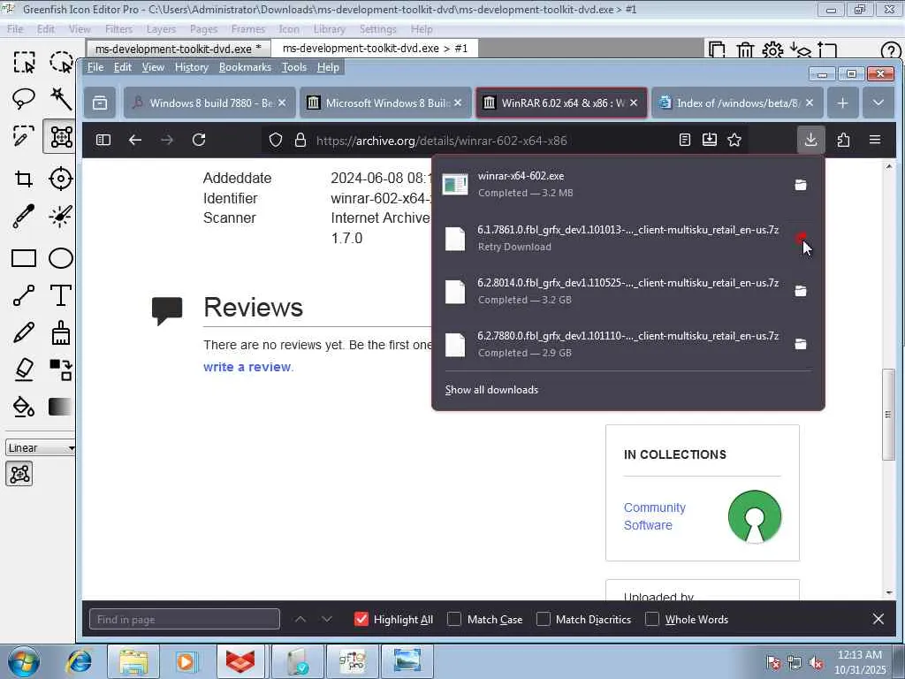The height and width of the screenshot is (679, 905).
Task: Follow the write a review link
Action: tap(247, 367)
